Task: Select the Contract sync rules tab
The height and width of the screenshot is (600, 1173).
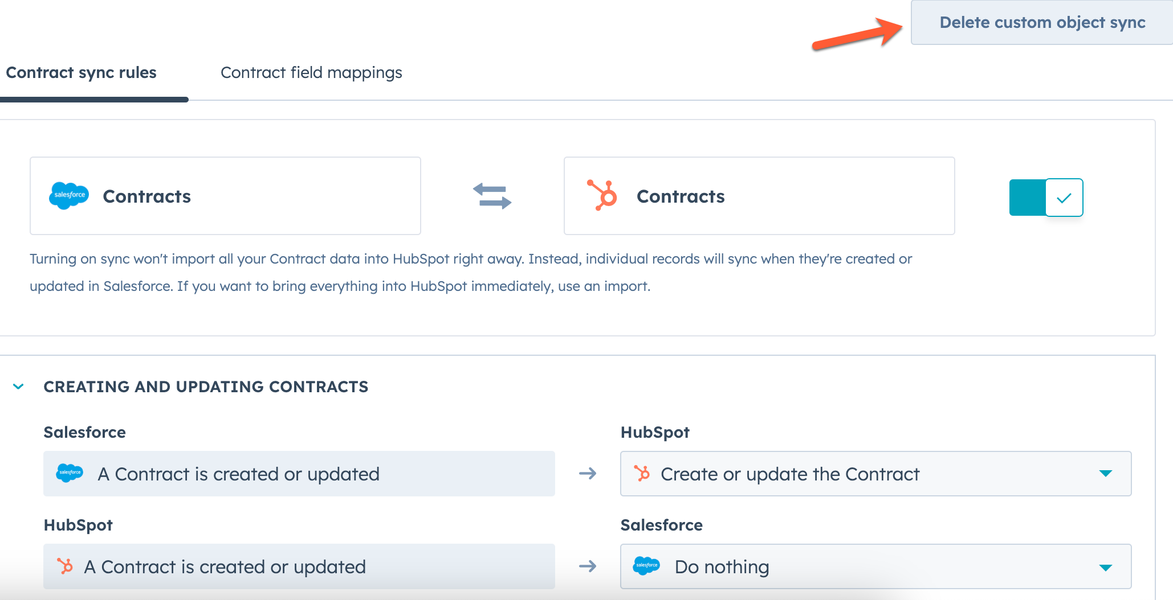Action: (80, 72)
